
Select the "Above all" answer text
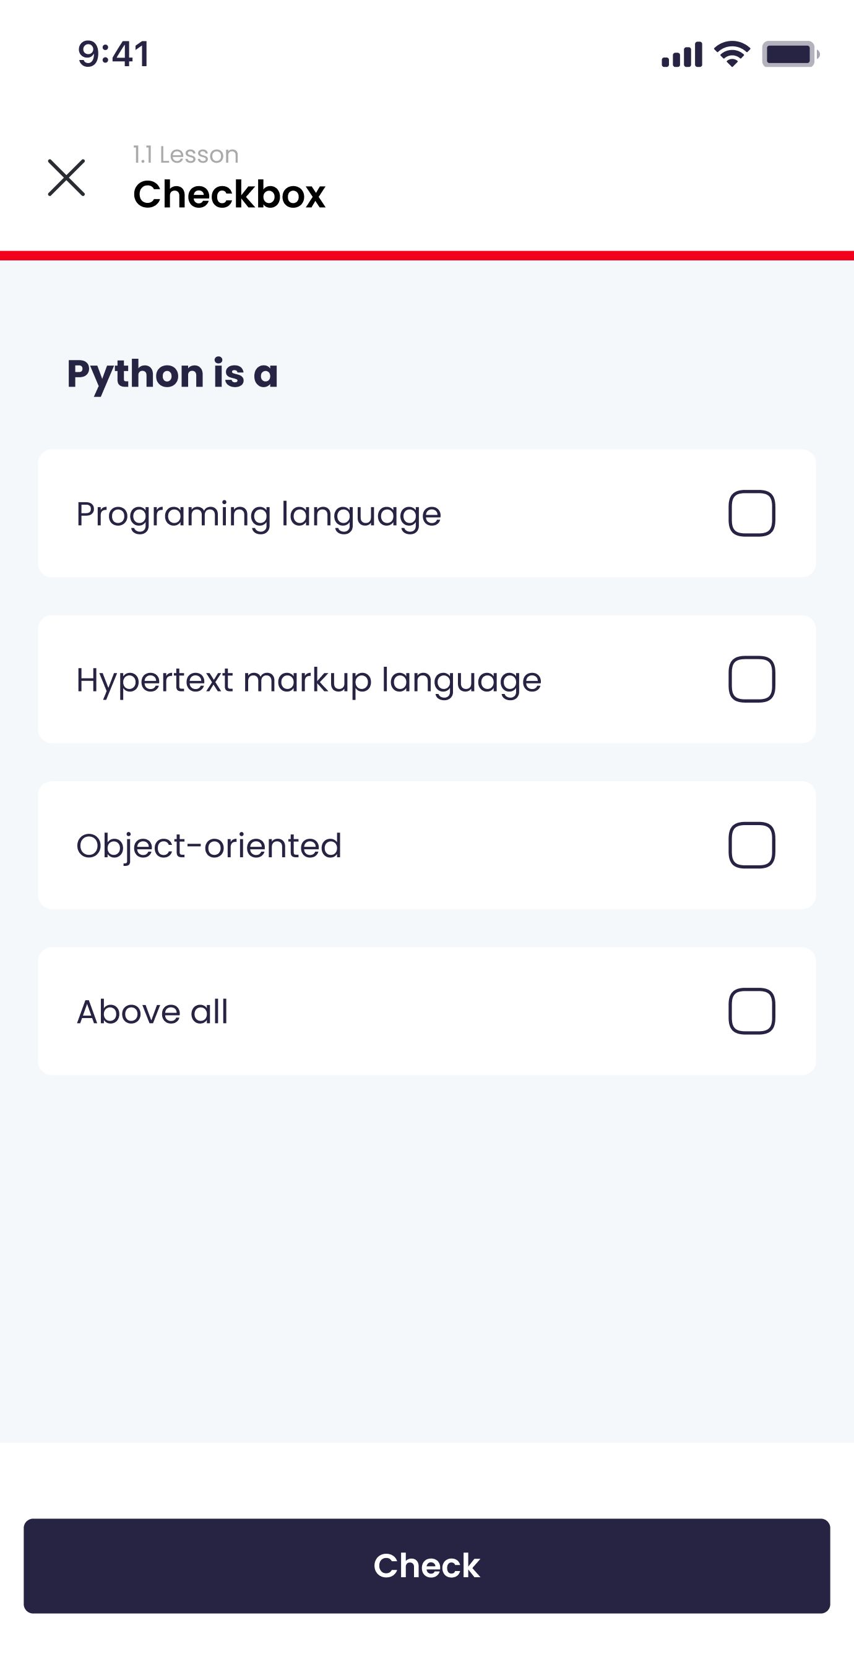coord(152,1011)
